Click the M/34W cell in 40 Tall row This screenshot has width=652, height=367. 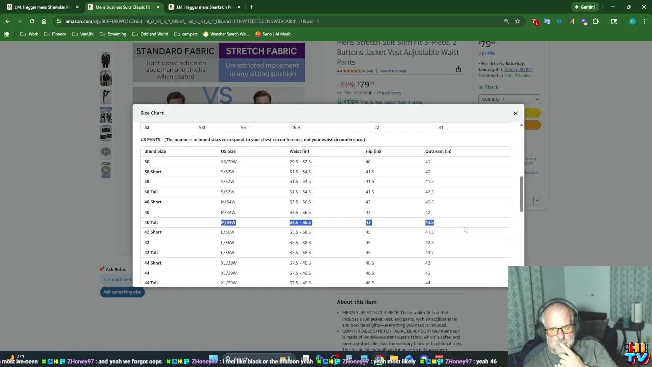228,222
